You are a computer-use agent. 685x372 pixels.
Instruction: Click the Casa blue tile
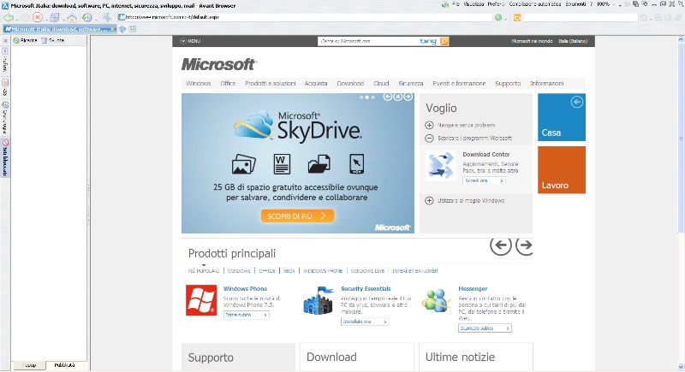pyautogui.click(x=562, y=117)
